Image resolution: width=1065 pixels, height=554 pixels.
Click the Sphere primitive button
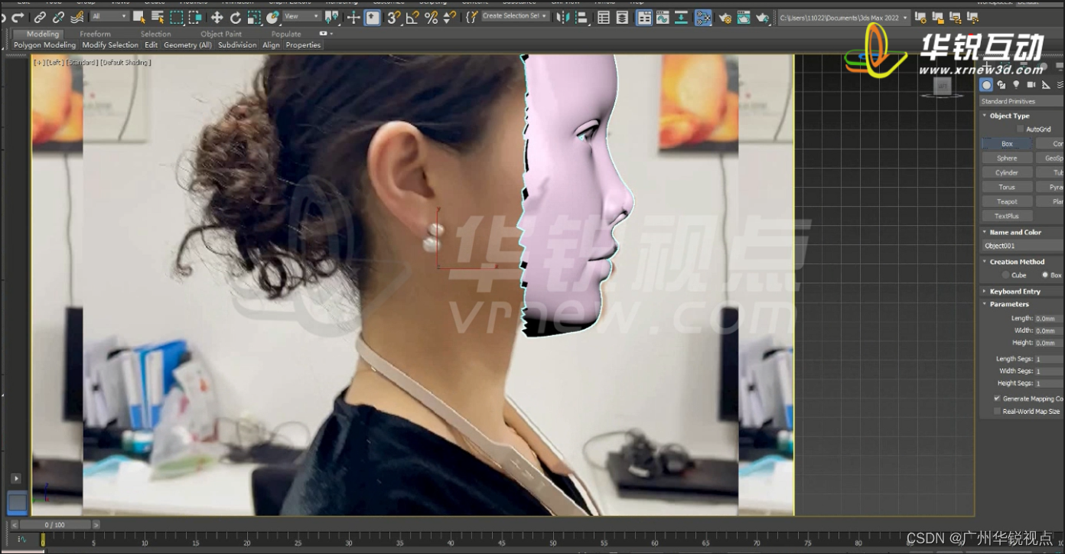coord(1007,158)
